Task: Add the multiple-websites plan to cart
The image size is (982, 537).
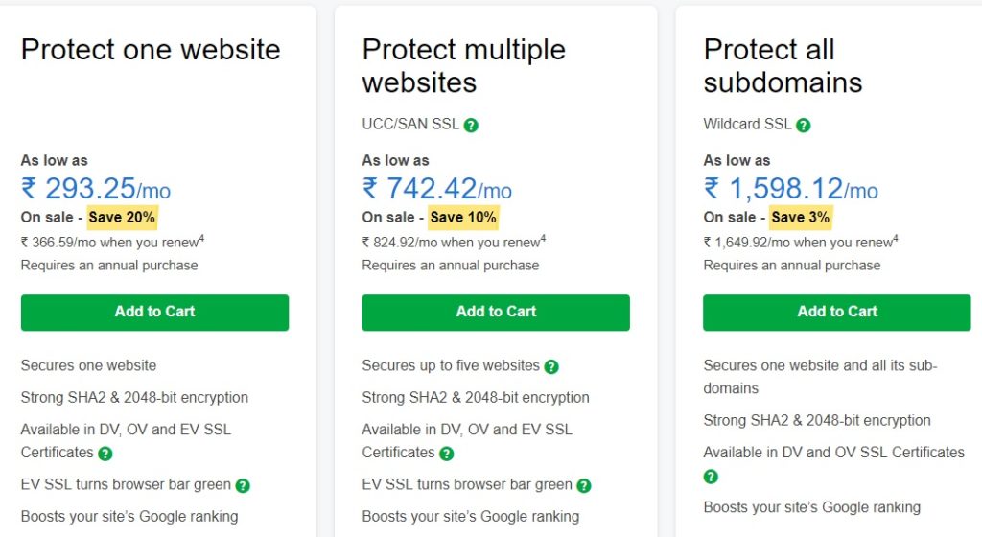Action: 496,312
